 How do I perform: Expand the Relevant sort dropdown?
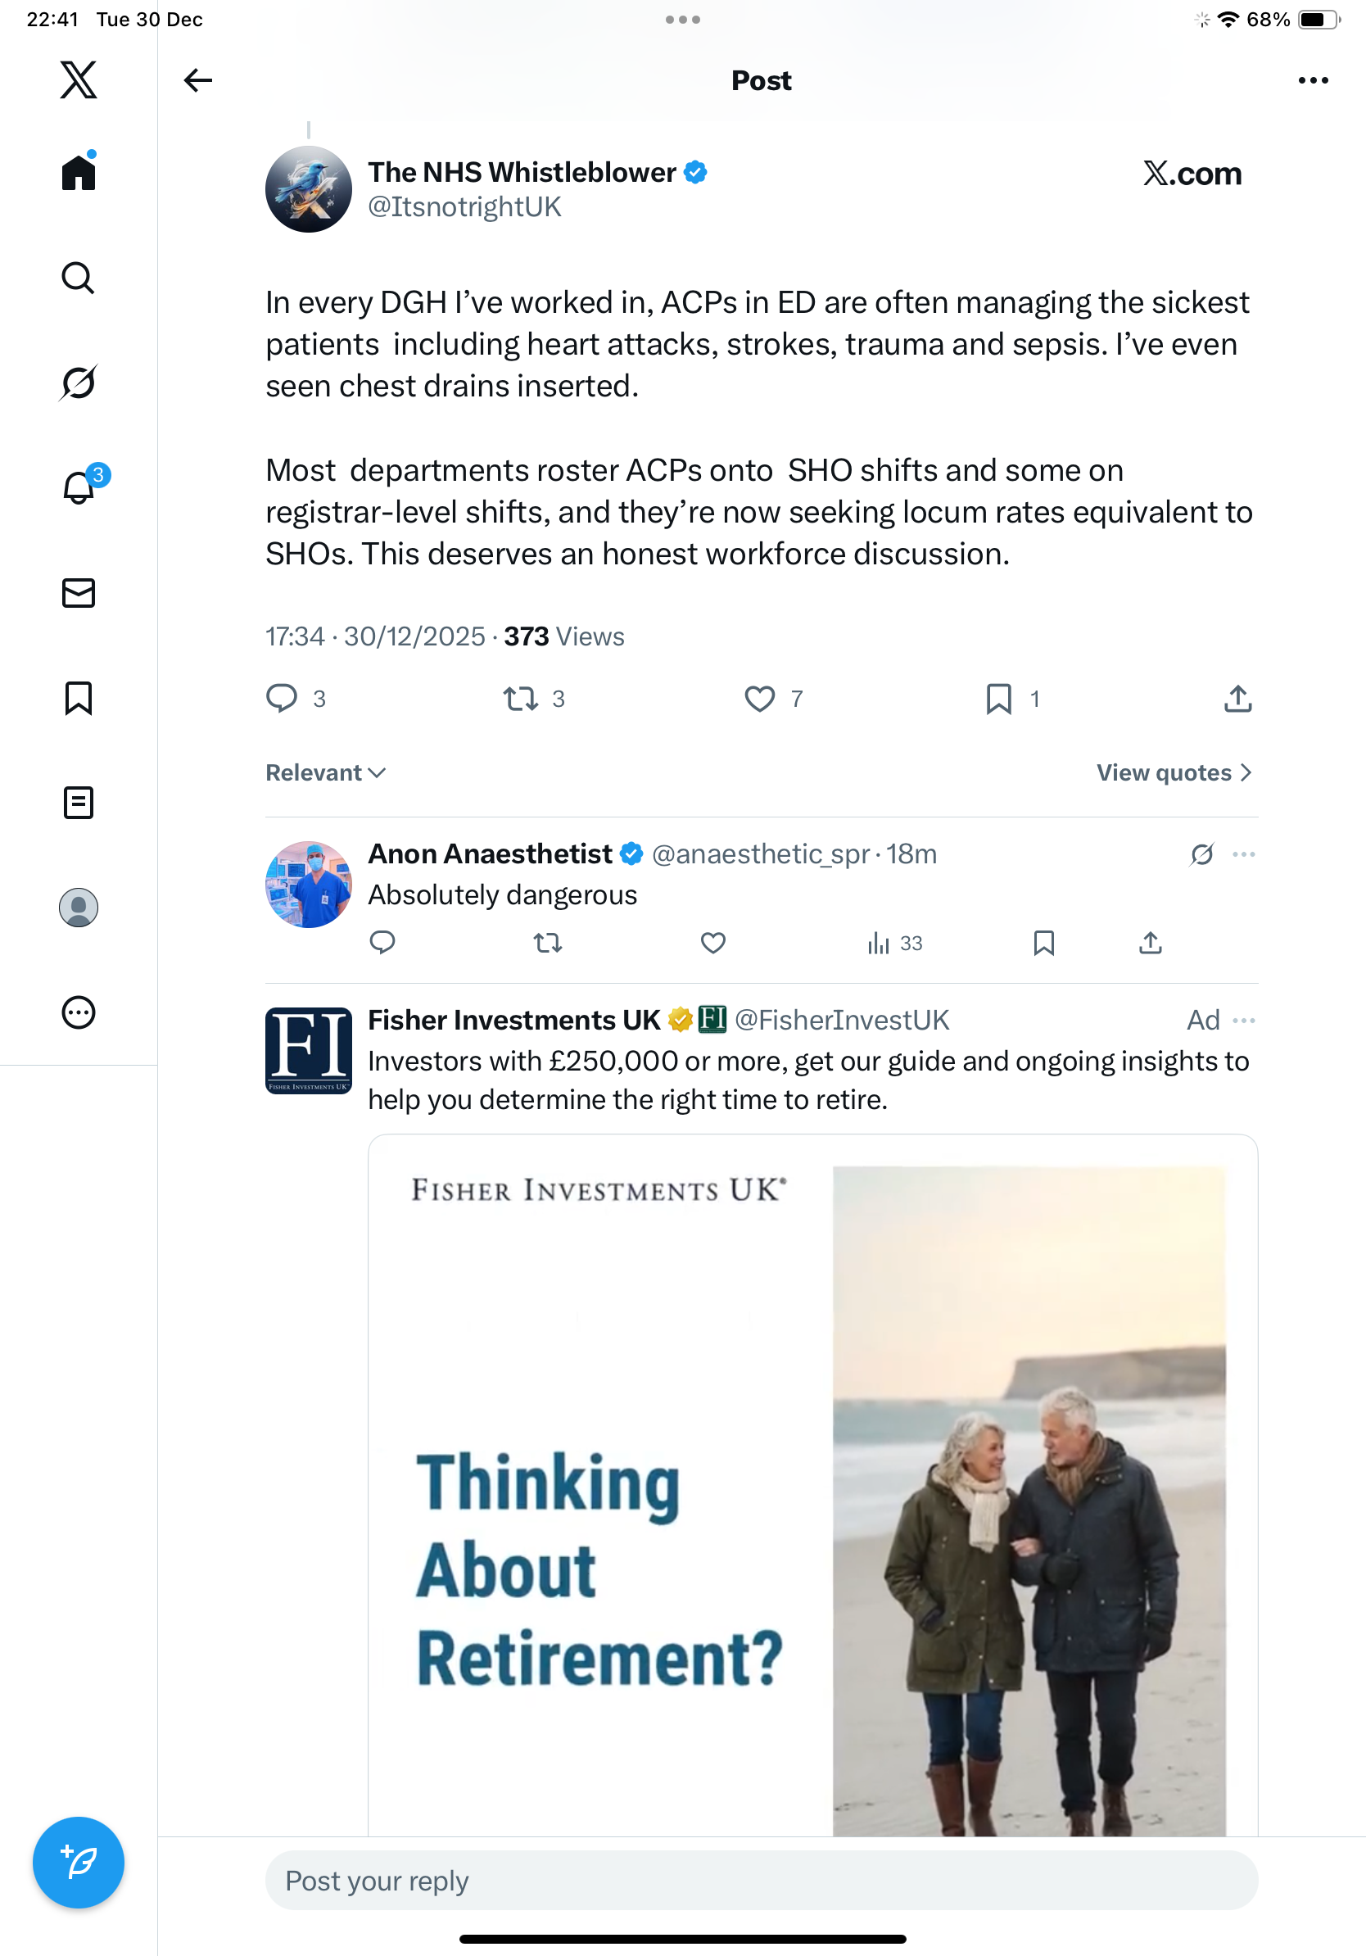click(x=325, y=772)
